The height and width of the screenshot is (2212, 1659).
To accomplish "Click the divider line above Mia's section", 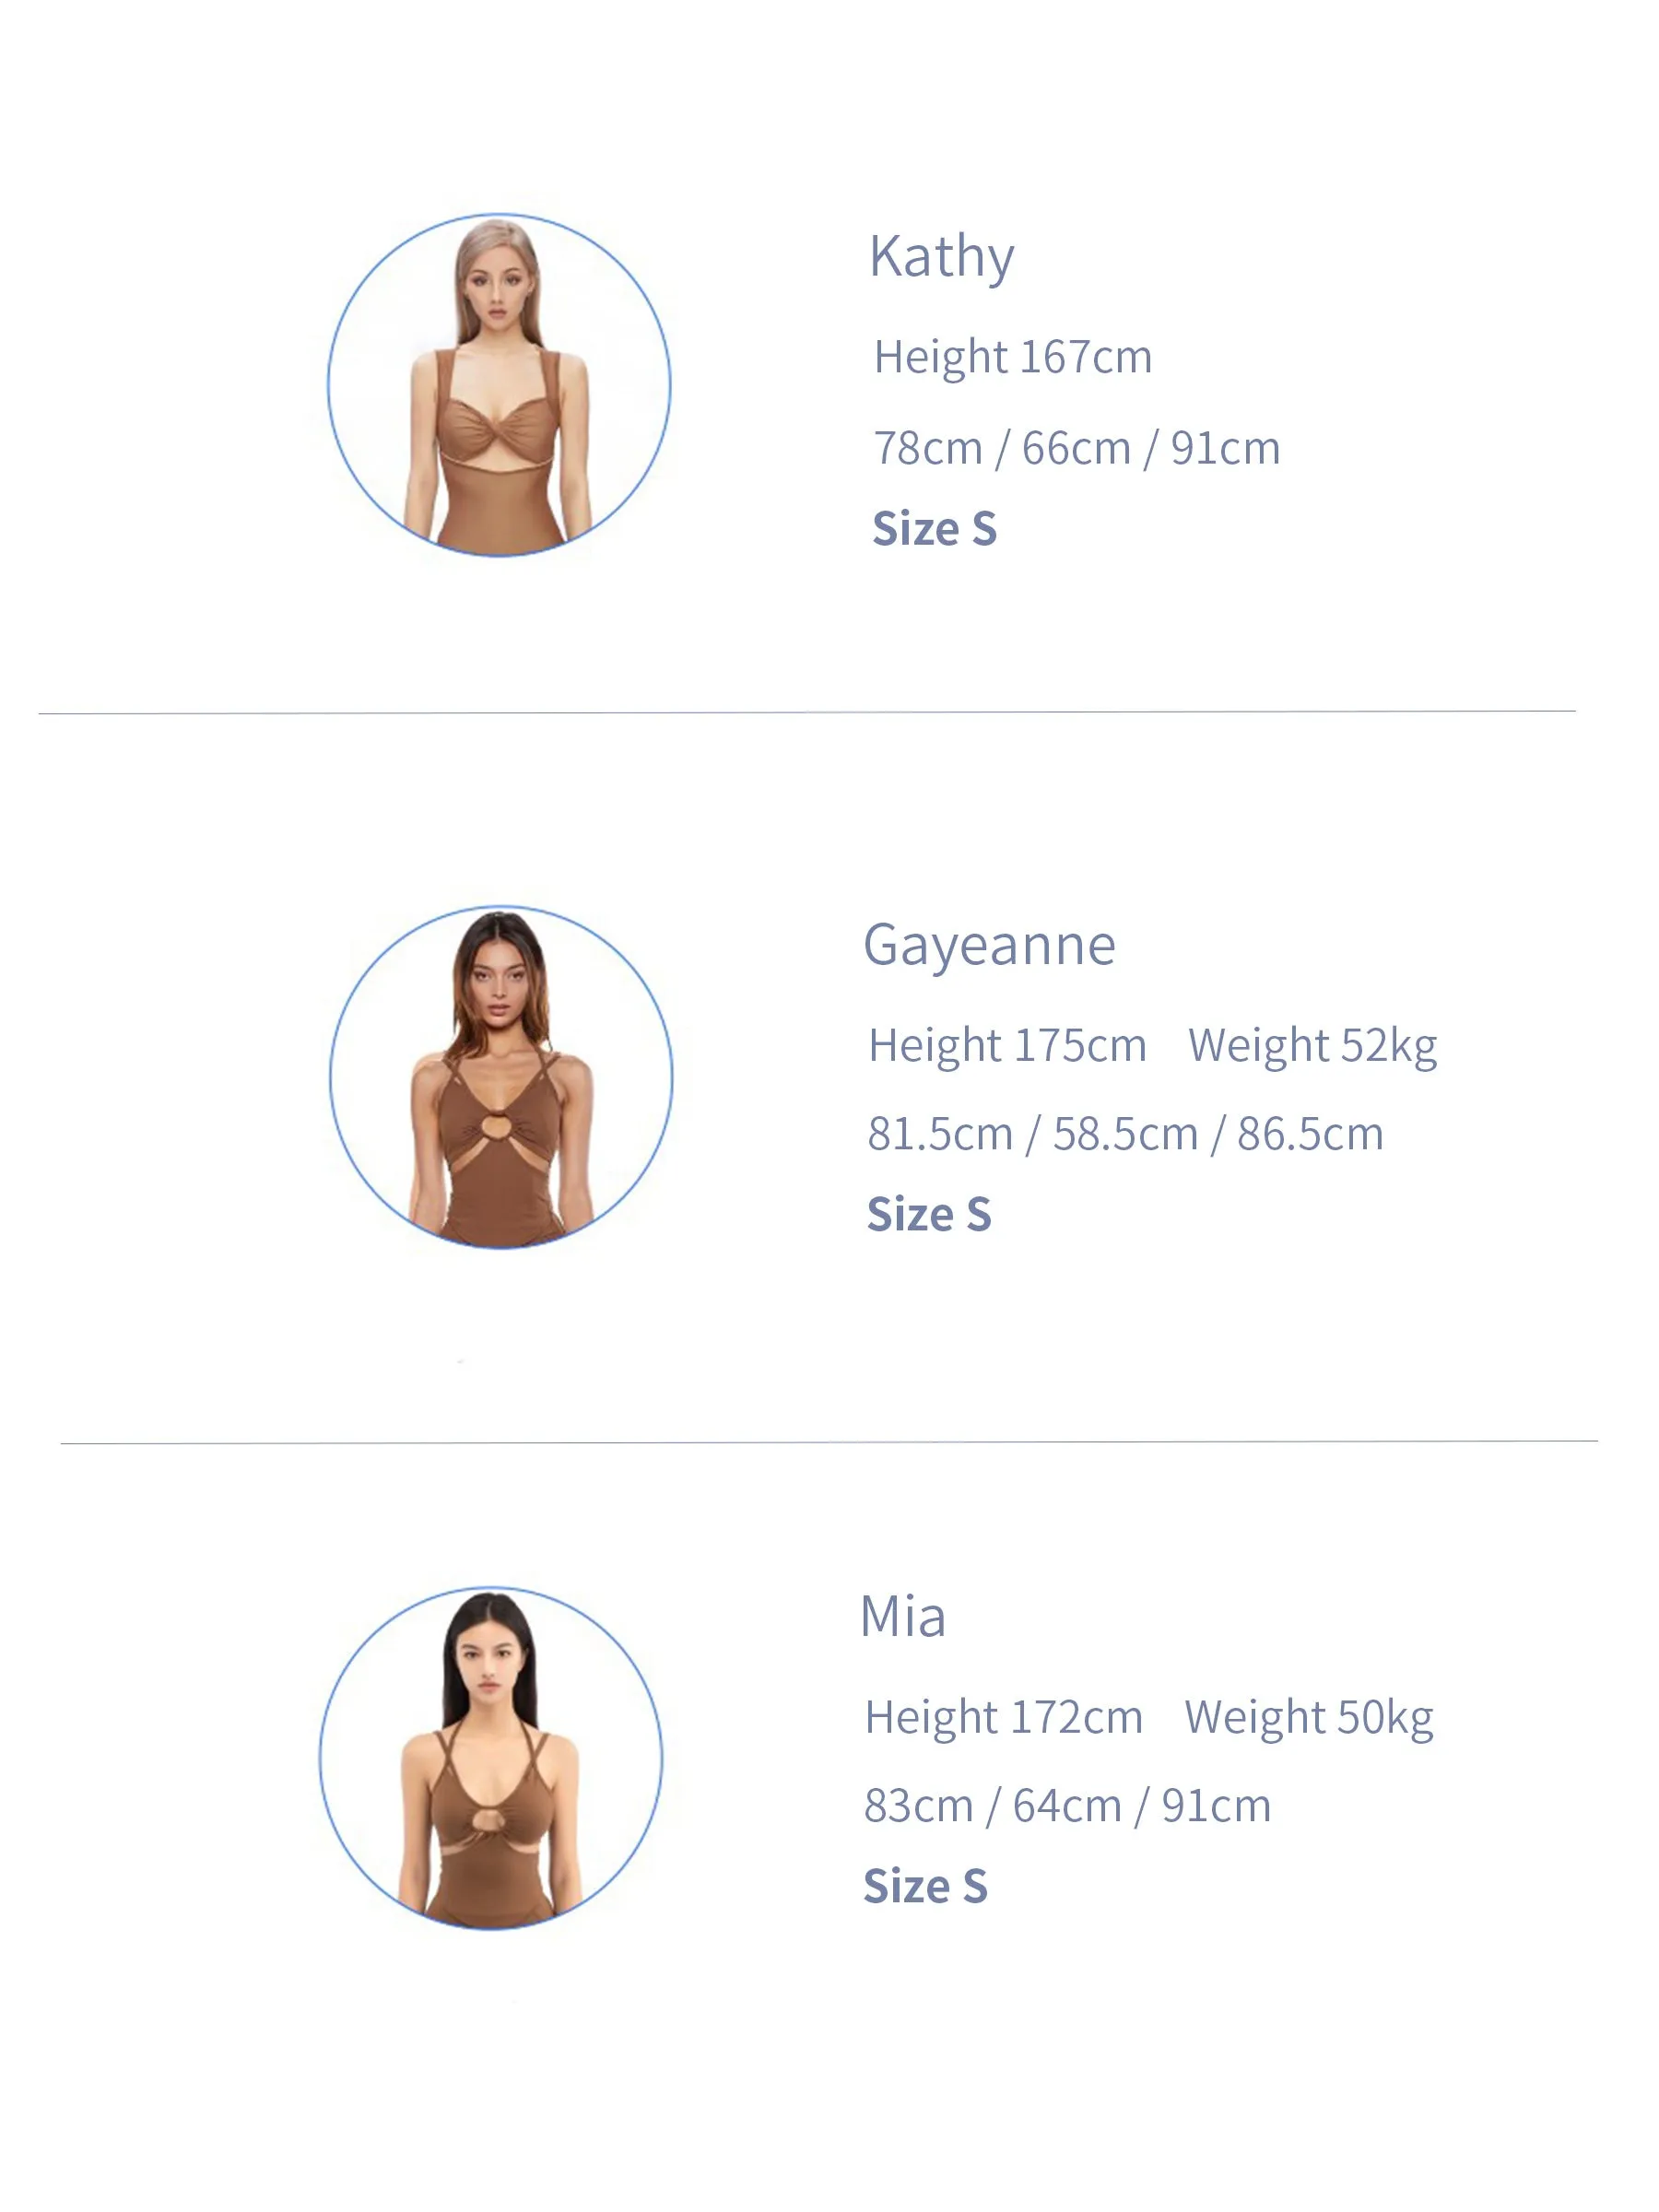I will pyautogui.click(x=829, y=1442).
